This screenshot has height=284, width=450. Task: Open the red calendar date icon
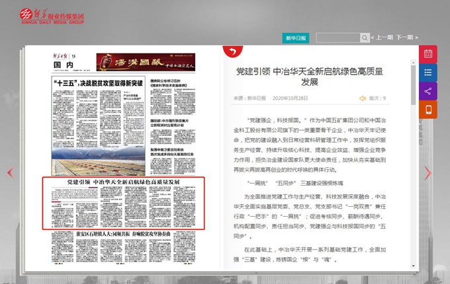pos(428,53)
